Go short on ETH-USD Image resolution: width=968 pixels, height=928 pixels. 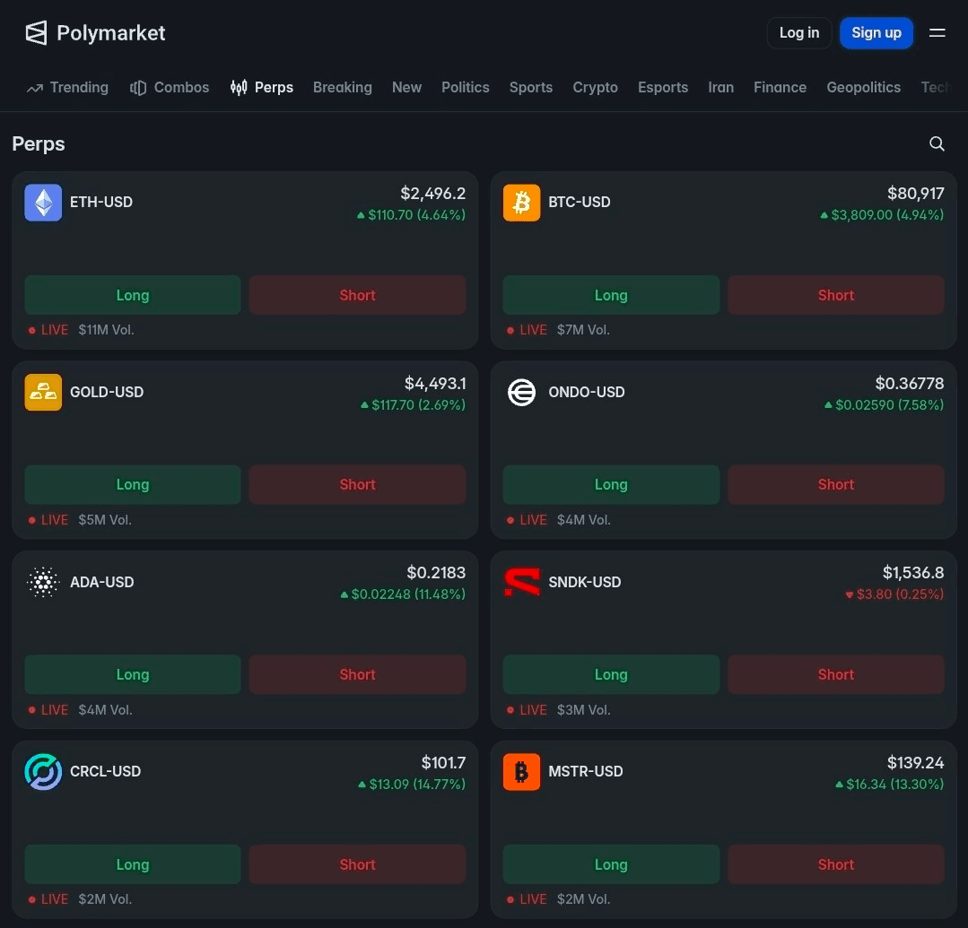pyautogui.click(x=357, y=295)
